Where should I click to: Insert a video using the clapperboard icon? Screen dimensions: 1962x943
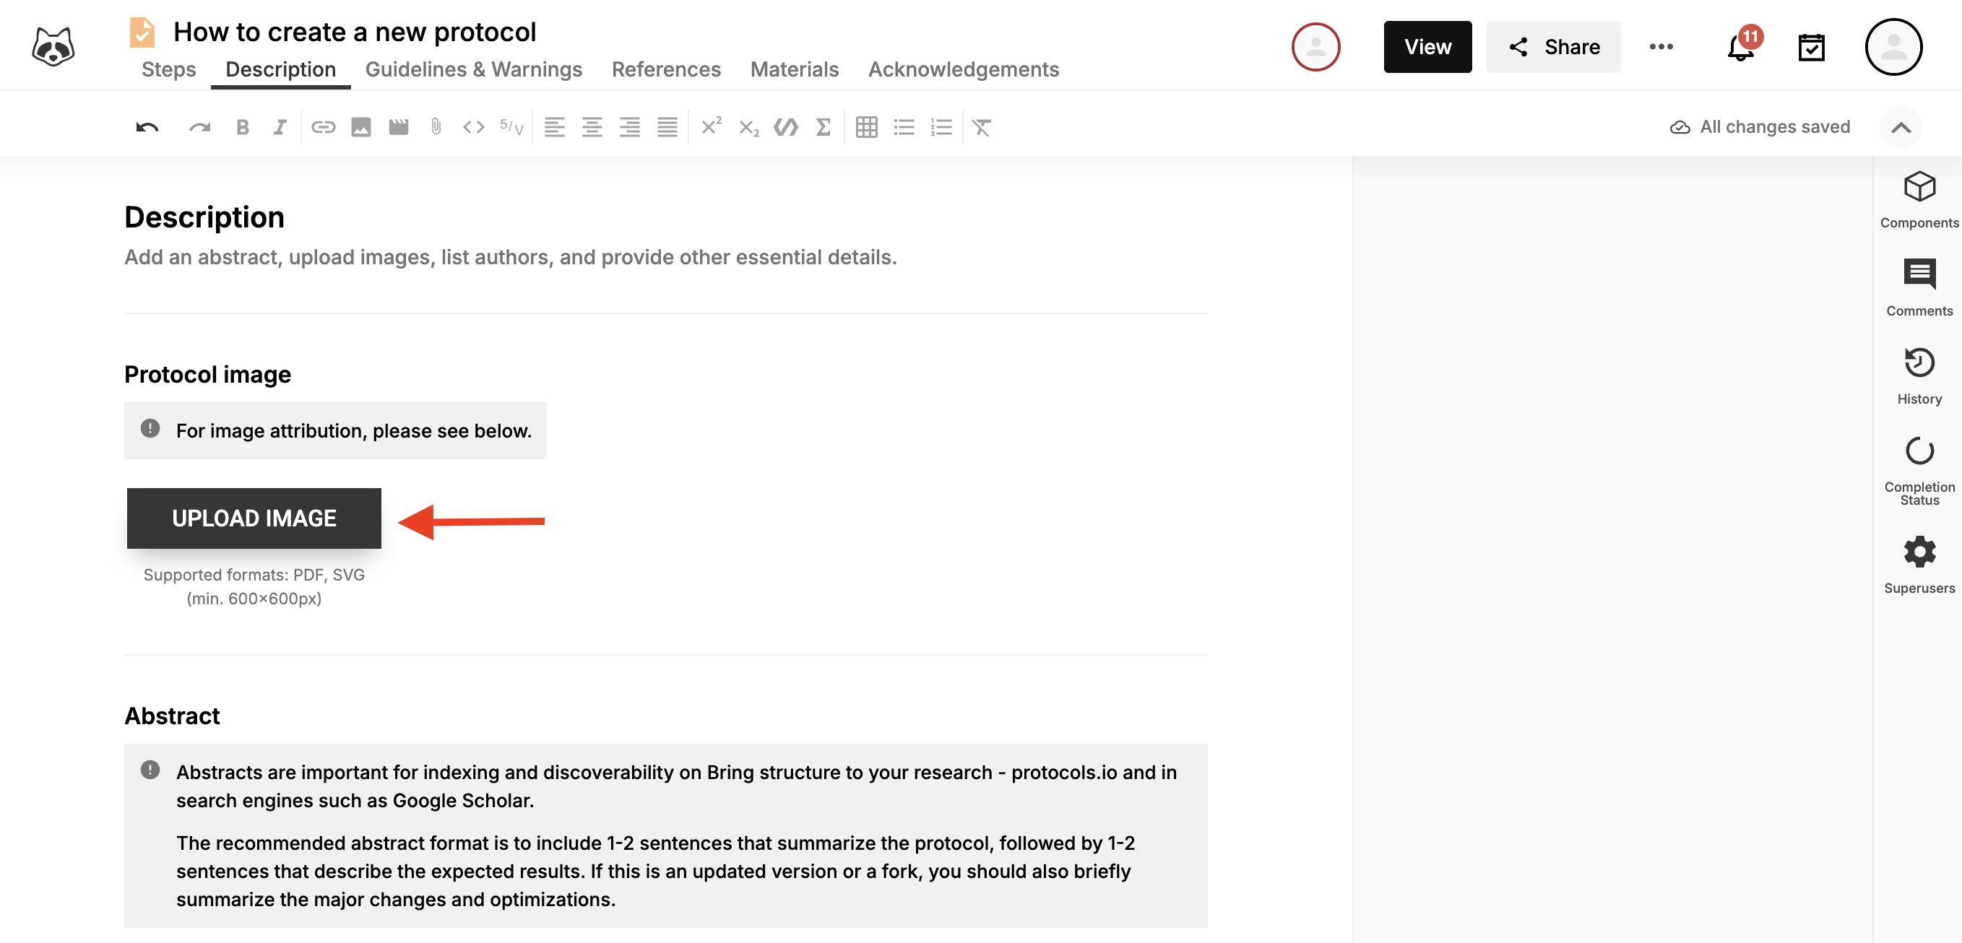tap(398, 127)
